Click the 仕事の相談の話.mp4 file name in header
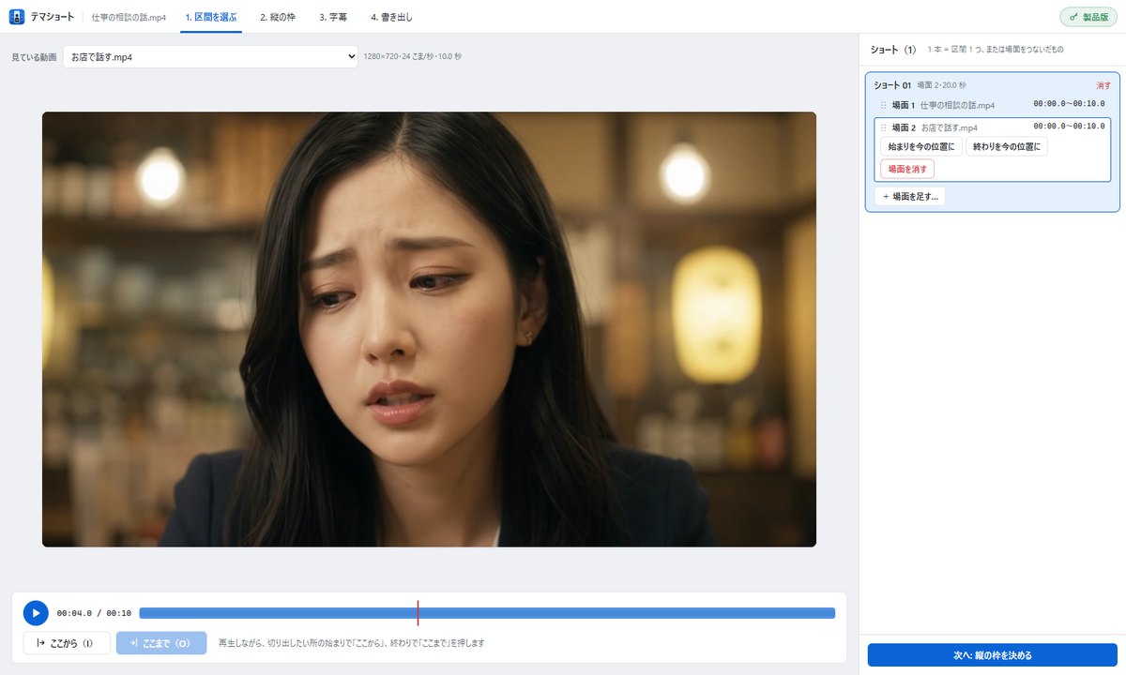Screen dimensions: 1126x675 pyautogui.click(x=129, y=17)
